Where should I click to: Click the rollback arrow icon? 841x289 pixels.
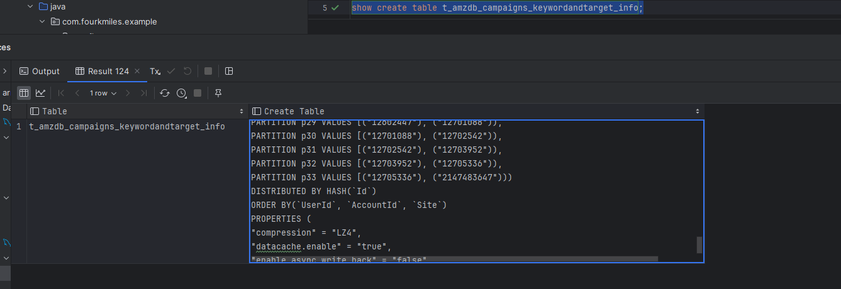(x=187, y=71)
